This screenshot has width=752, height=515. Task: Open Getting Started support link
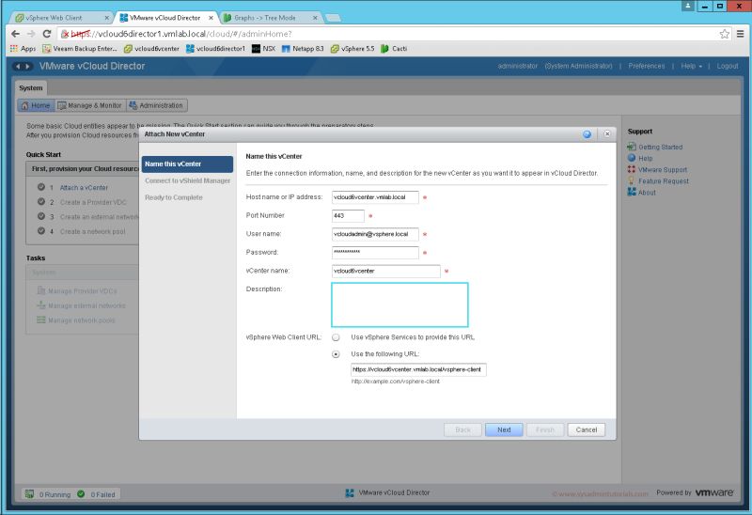click(x=655, y=147)
